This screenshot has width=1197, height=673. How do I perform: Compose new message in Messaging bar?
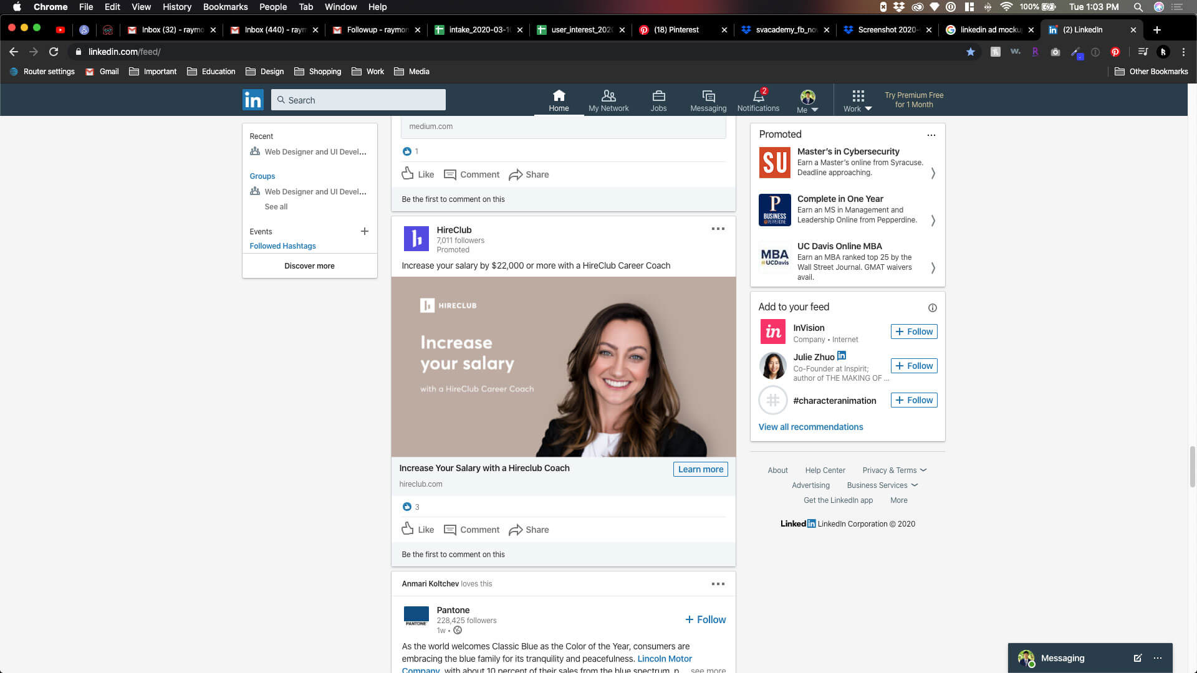(1137, 658)
